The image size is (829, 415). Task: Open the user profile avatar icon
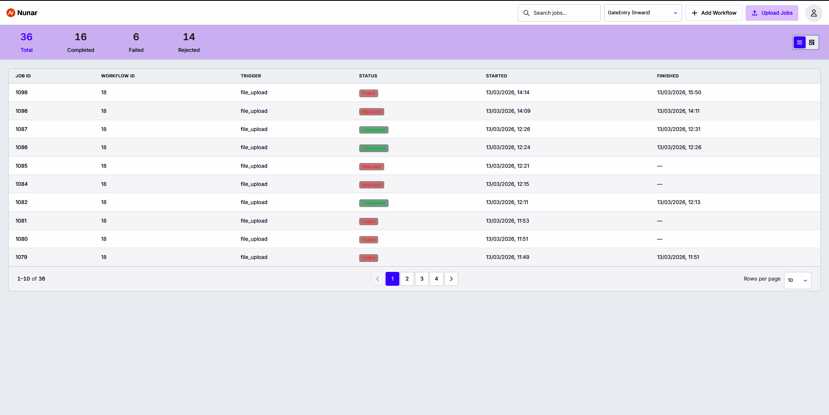[813, 13]
